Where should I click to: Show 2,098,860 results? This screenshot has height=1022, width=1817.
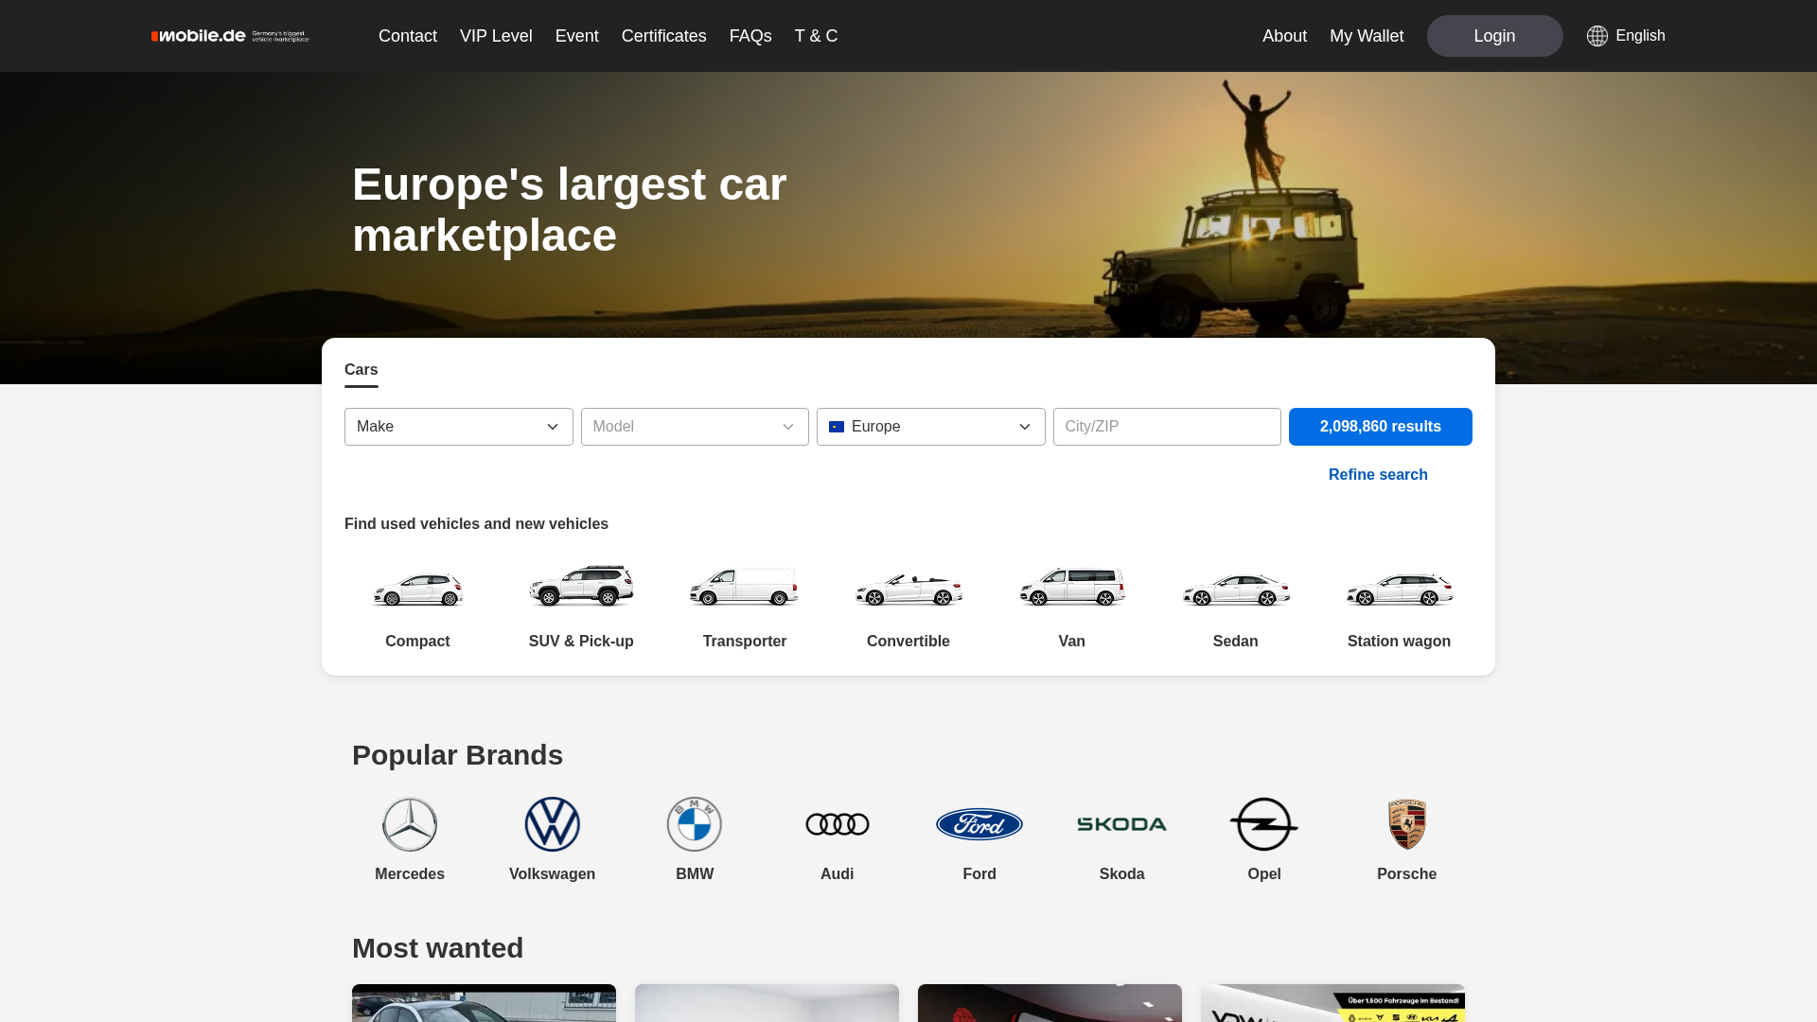pos(1381,427)
